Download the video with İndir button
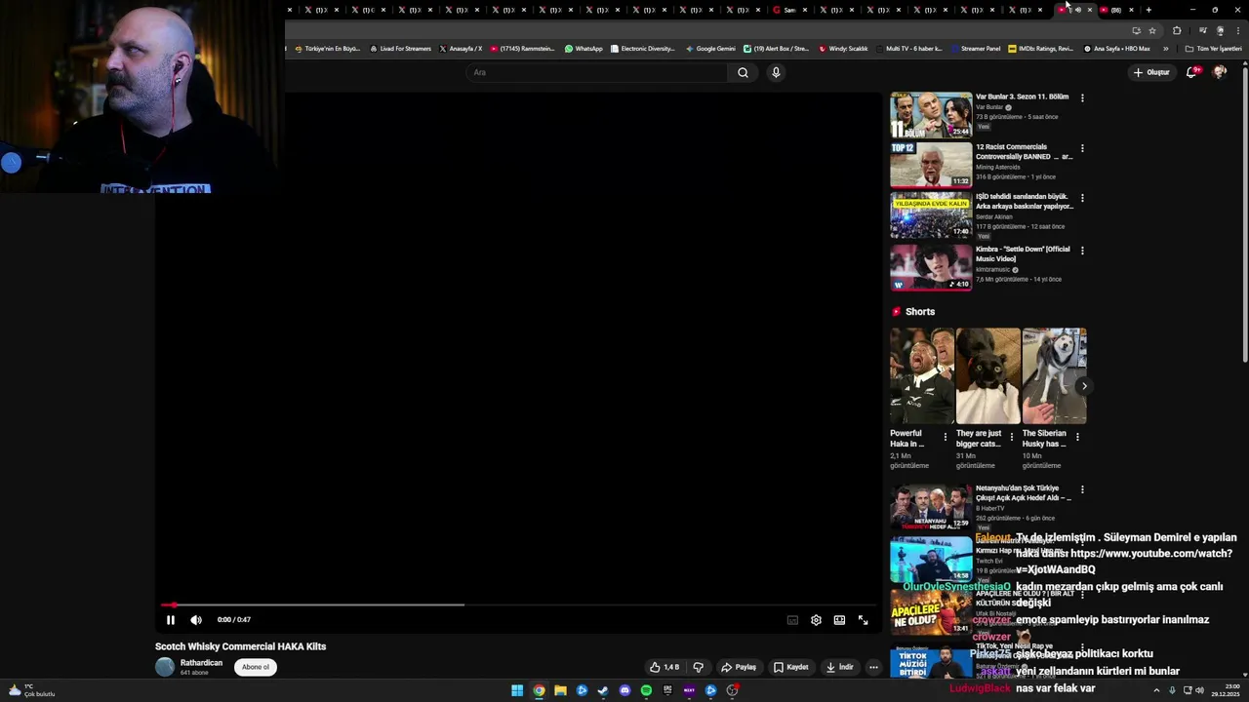 pos(839,667)
